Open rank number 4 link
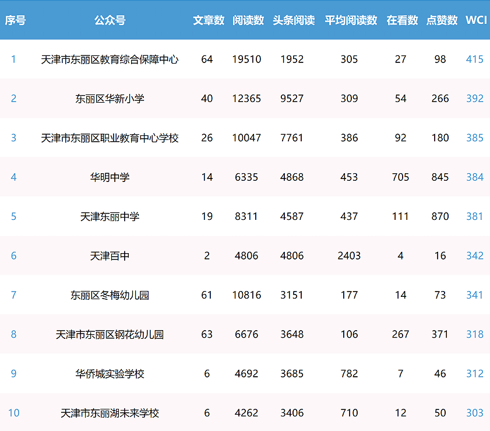 pyautogui.click(x=13, y=177)
